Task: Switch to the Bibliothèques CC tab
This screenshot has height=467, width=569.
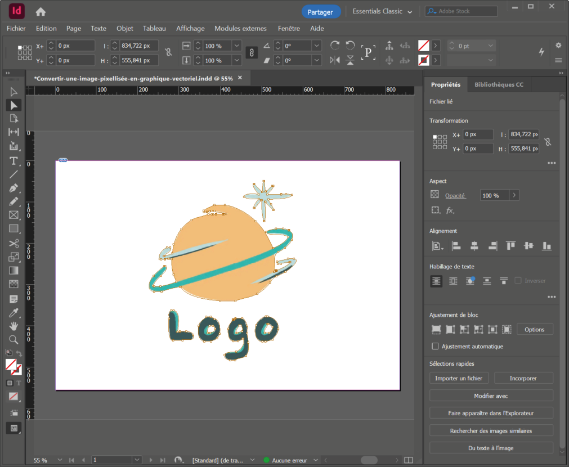Action: click(499, 84)
